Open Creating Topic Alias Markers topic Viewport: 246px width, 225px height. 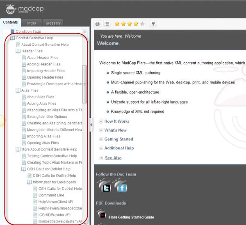coord(55,162)
